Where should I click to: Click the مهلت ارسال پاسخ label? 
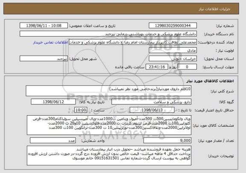click(218, 67)
